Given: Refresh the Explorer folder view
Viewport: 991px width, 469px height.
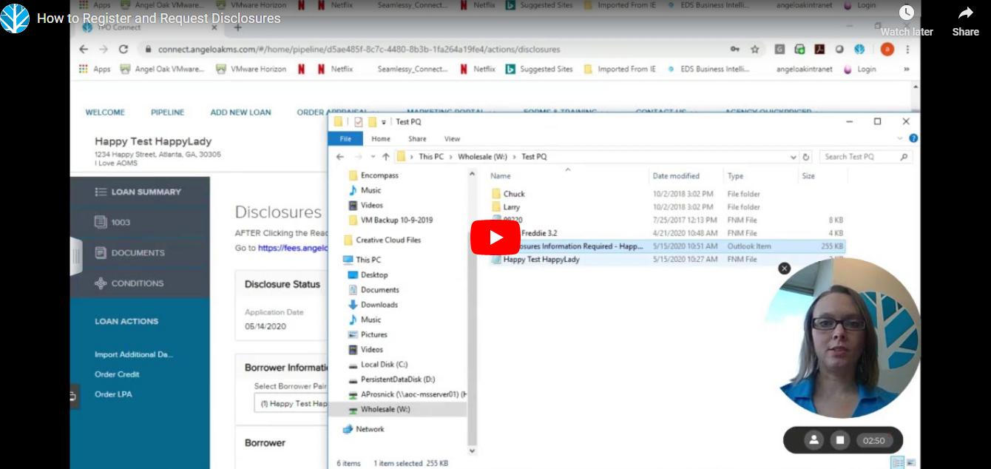Looking at the screenshot, I should click(806, 157).
